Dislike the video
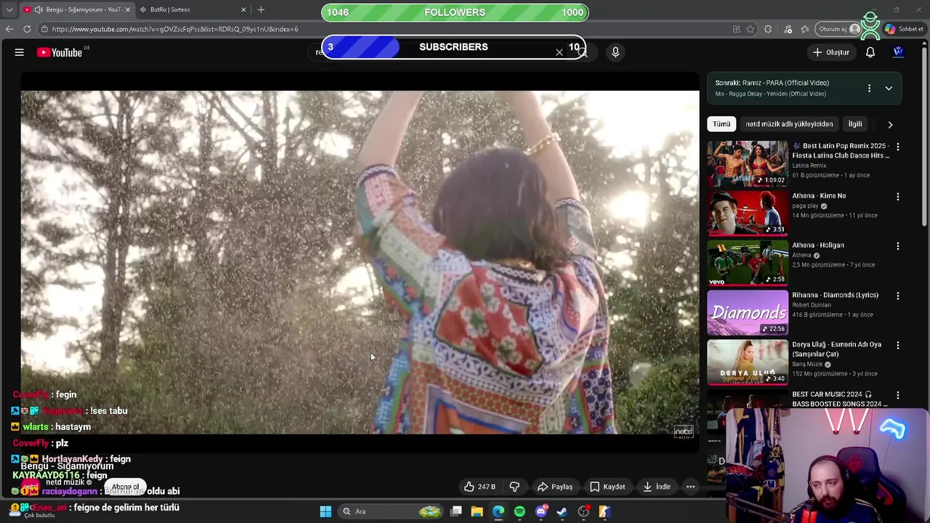 pyautogui.click(x=514, y=487)
